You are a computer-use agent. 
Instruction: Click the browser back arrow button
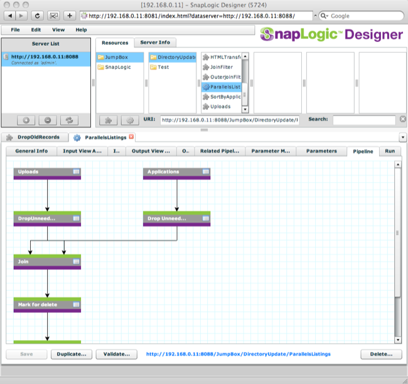[x=10, y=16]
